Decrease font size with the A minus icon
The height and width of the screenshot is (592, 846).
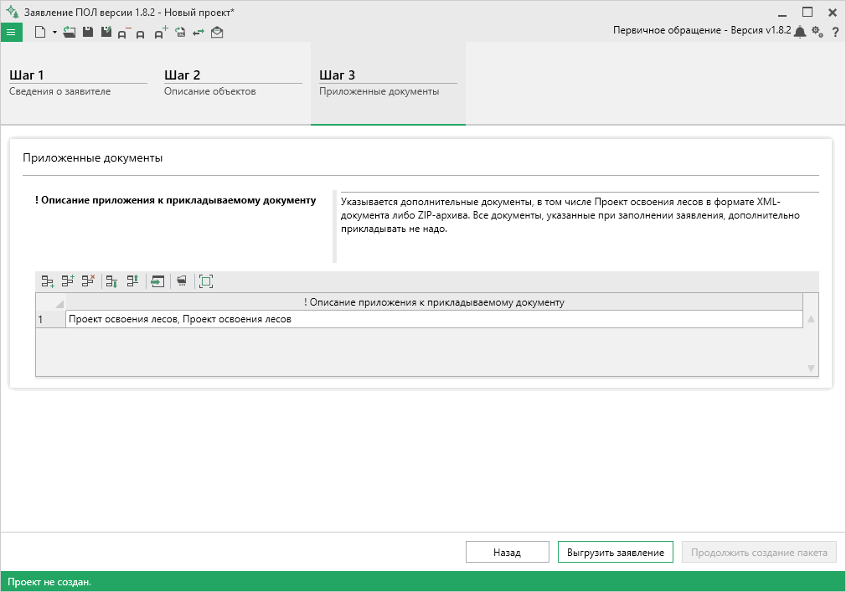coord(123,33)
